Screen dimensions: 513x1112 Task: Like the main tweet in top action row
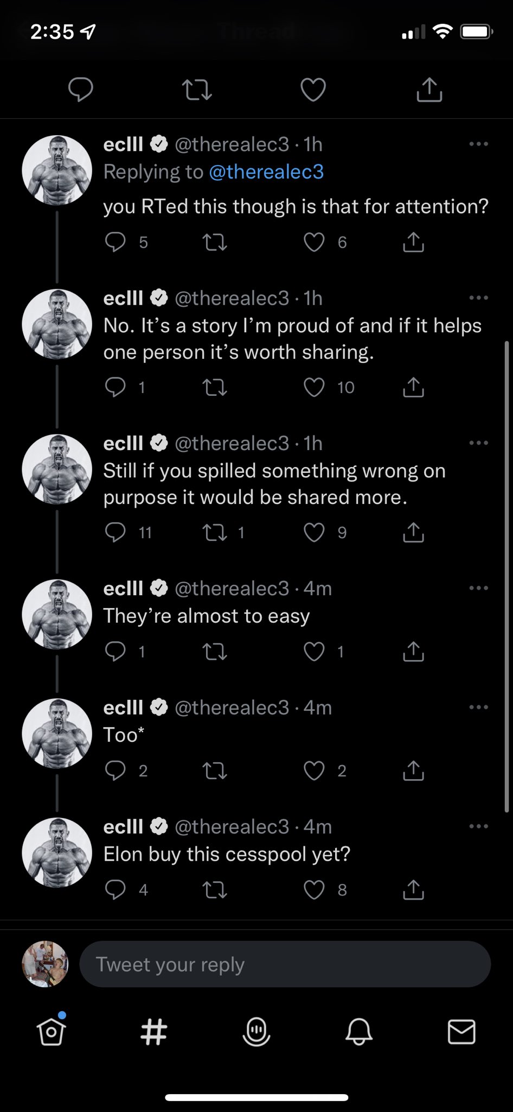pyautogui.click(x=313, y=90)
